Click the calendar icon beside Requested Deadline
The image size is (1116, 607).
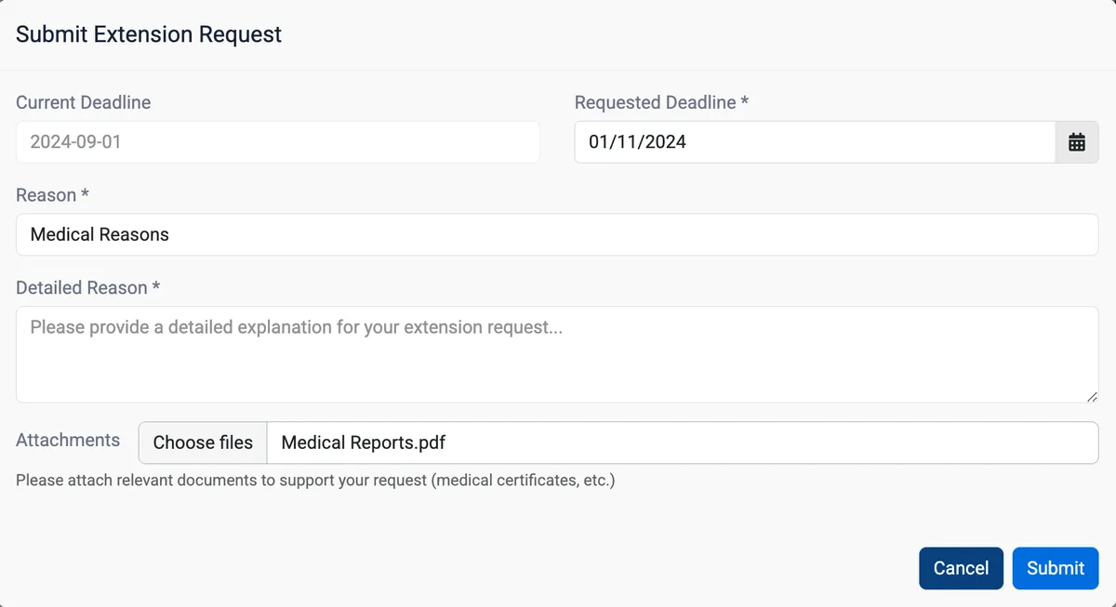coord(1076,141)
